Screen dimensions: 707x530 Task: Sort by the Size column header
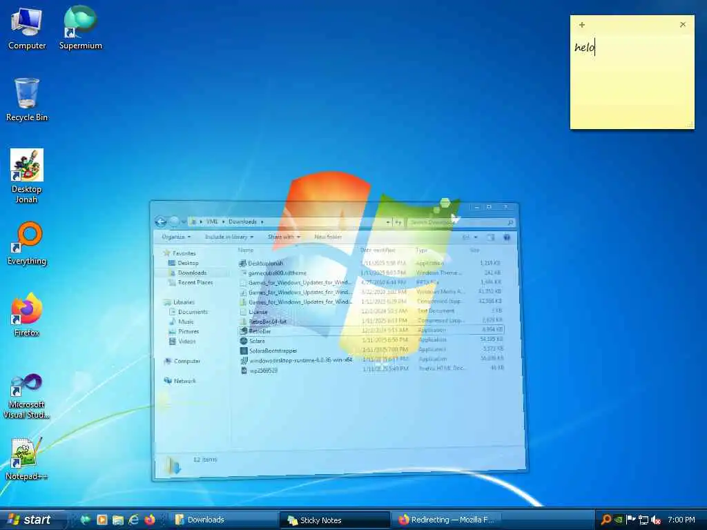click(x=474, y=250)
